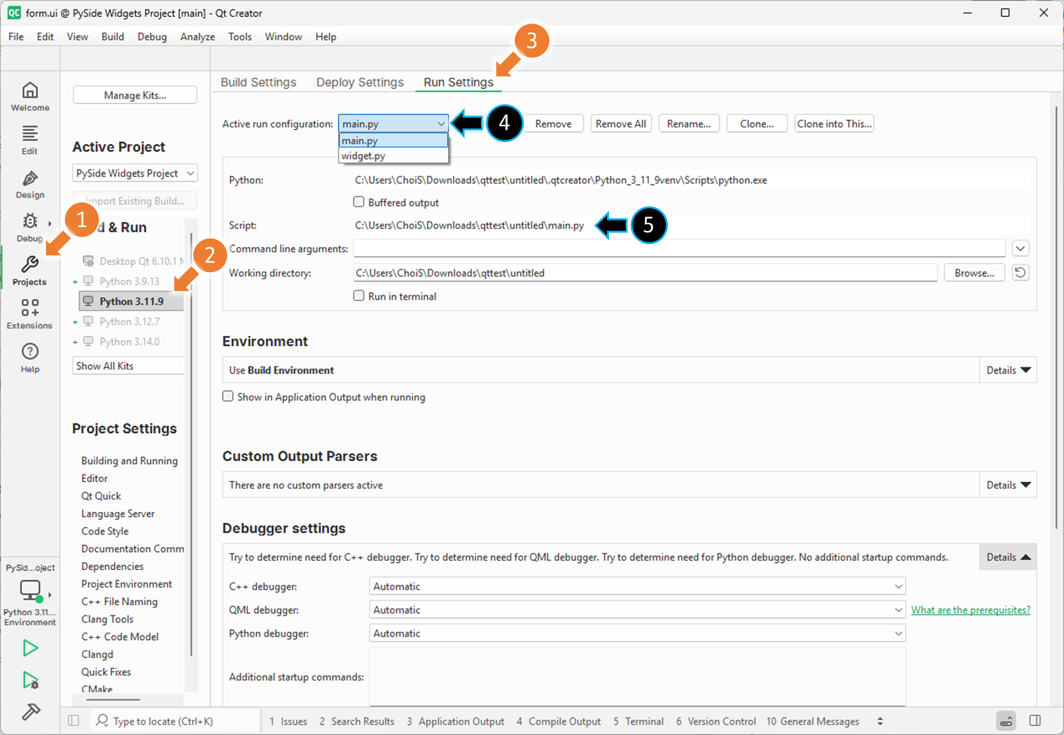The height and width of the screenshot is (735, 1064).
Task: Build project with hammer icon
Action: pos(30,711)
